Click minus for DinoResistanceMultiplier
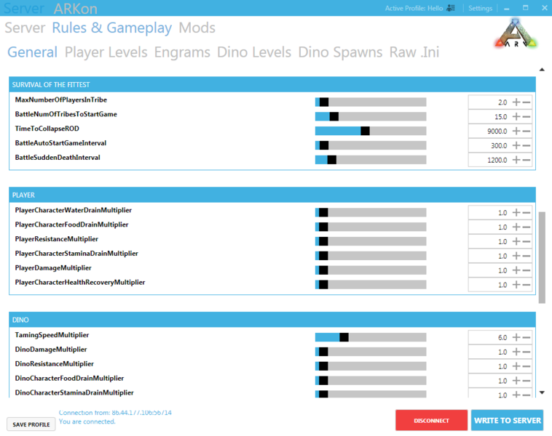The image size is (552, 436). [x=527, y=366]
